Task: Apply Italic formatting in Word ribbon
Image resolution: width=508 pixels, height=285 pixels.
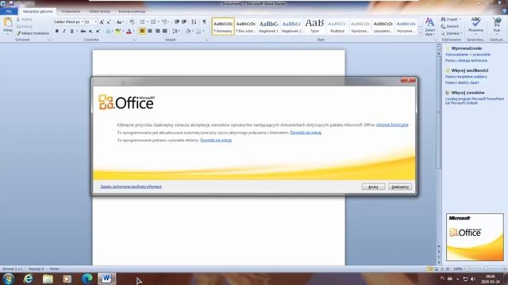Action: coord(64,31)
